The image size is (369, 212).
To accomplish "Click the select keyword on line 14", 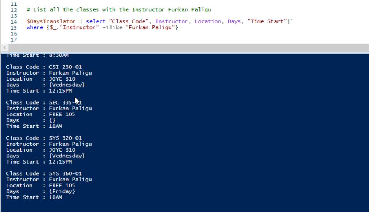I will pos(95,21).
